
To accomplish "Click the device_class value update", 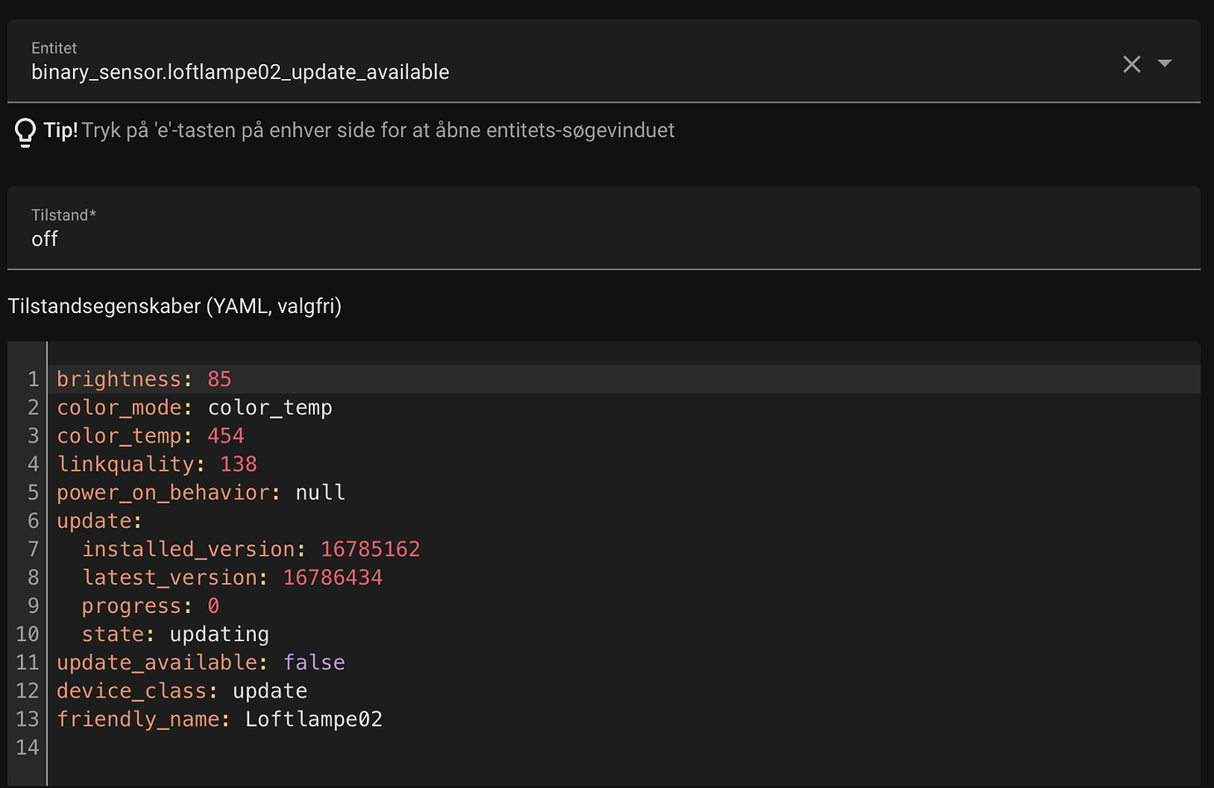I will (x=269, y=691).
